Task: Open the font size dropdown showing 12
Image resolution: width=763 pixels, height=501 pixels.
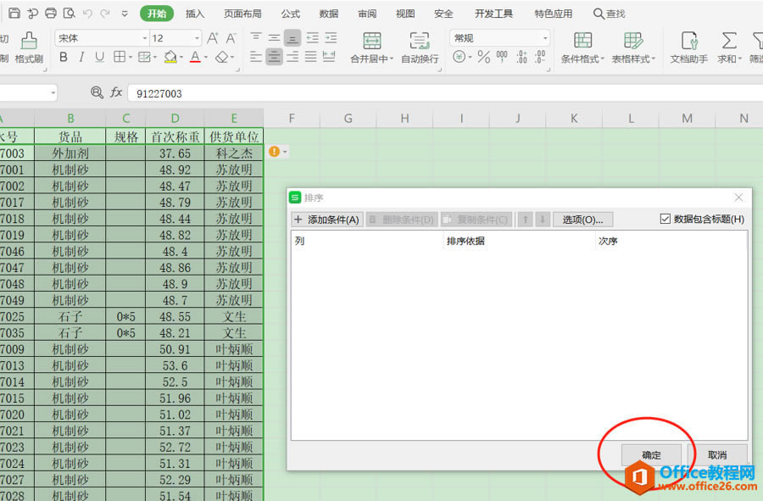Action: [197, 38]
